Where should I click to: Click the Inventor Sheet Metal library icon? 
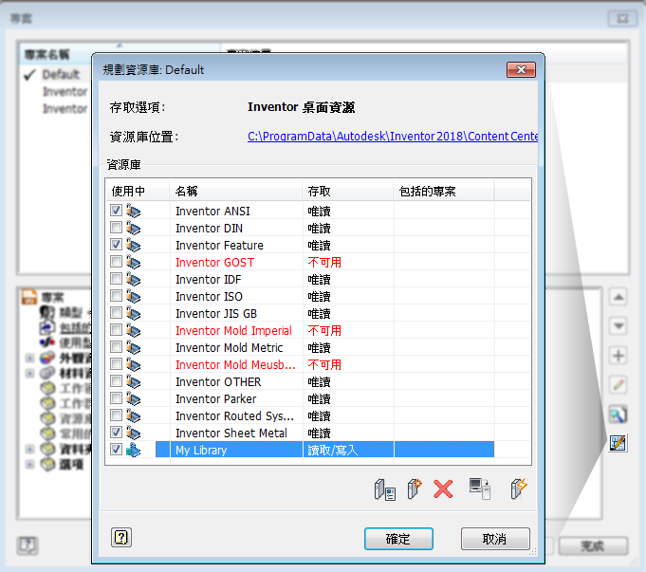tap(133, 434)
